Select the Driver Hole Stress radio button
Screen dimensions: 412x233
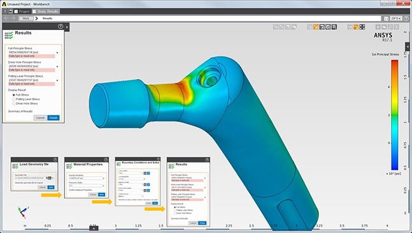[13, 104]
